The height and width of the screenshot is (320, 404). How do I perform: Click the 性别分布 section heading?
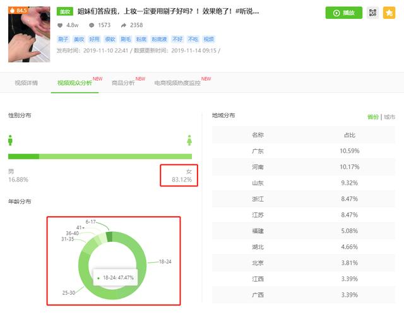coord(20,115)
